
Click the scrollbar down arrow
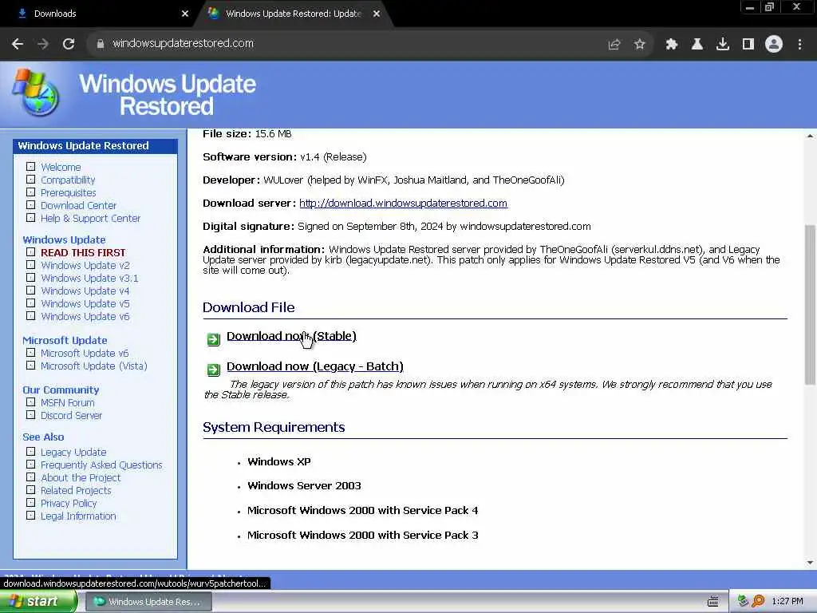coord(810,563)
